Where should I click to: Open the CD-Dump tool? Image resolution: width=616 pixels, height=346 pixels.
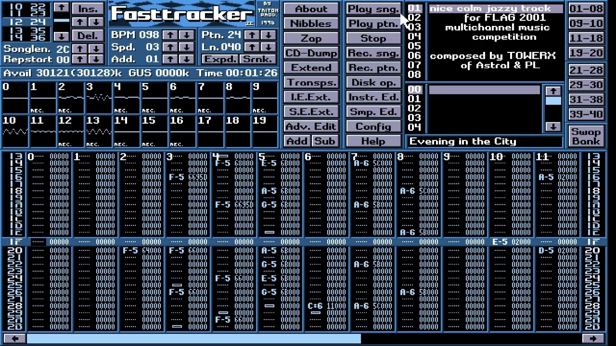[311, 53]
